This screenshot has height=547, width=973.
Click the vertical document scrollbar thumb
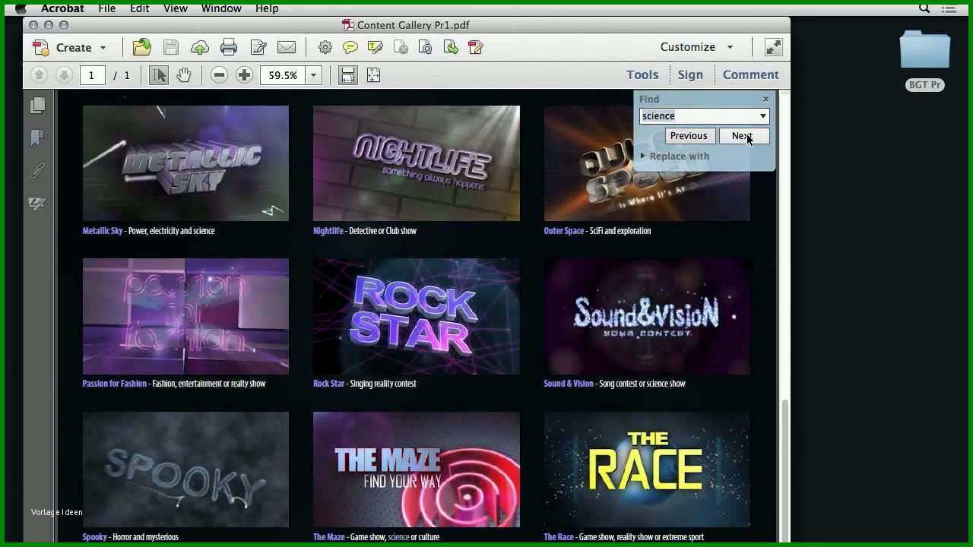tap(784, 473)
